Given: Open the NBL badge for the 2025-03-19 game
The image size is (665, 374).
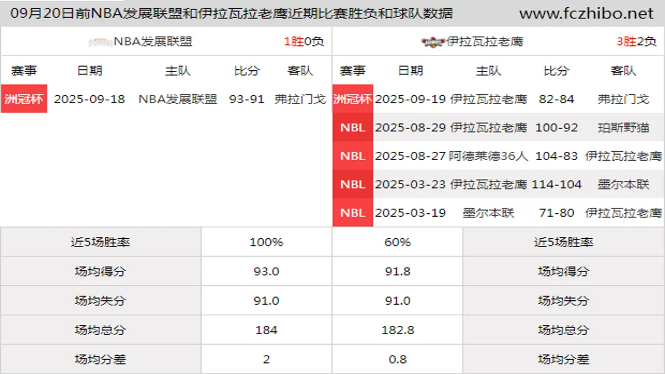Looking at the screenshot, I should tap(352, 213).
